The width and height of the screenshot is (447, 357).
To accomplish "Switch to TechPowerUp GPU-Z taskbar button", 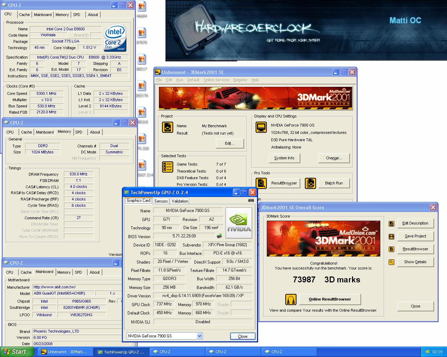I will tap(122, 352).
